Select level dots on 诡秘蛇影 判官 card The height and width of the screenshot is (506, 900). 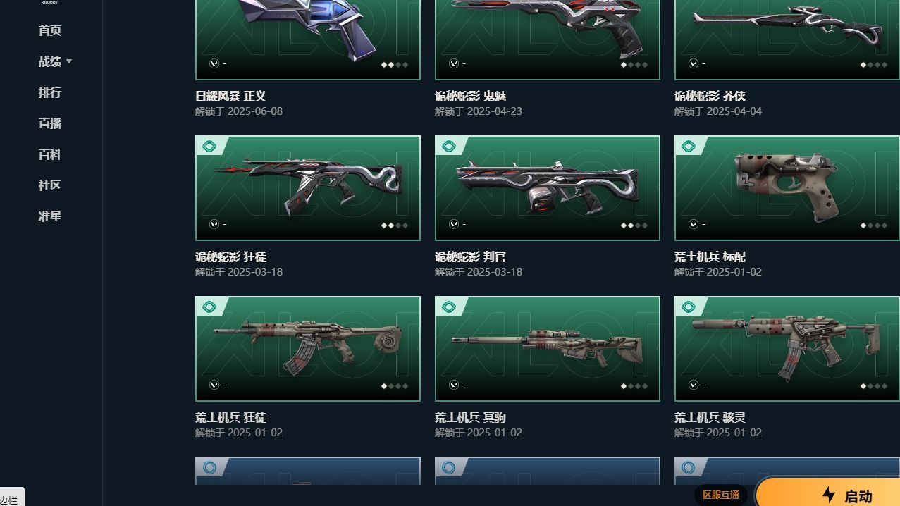pos(634,226)
